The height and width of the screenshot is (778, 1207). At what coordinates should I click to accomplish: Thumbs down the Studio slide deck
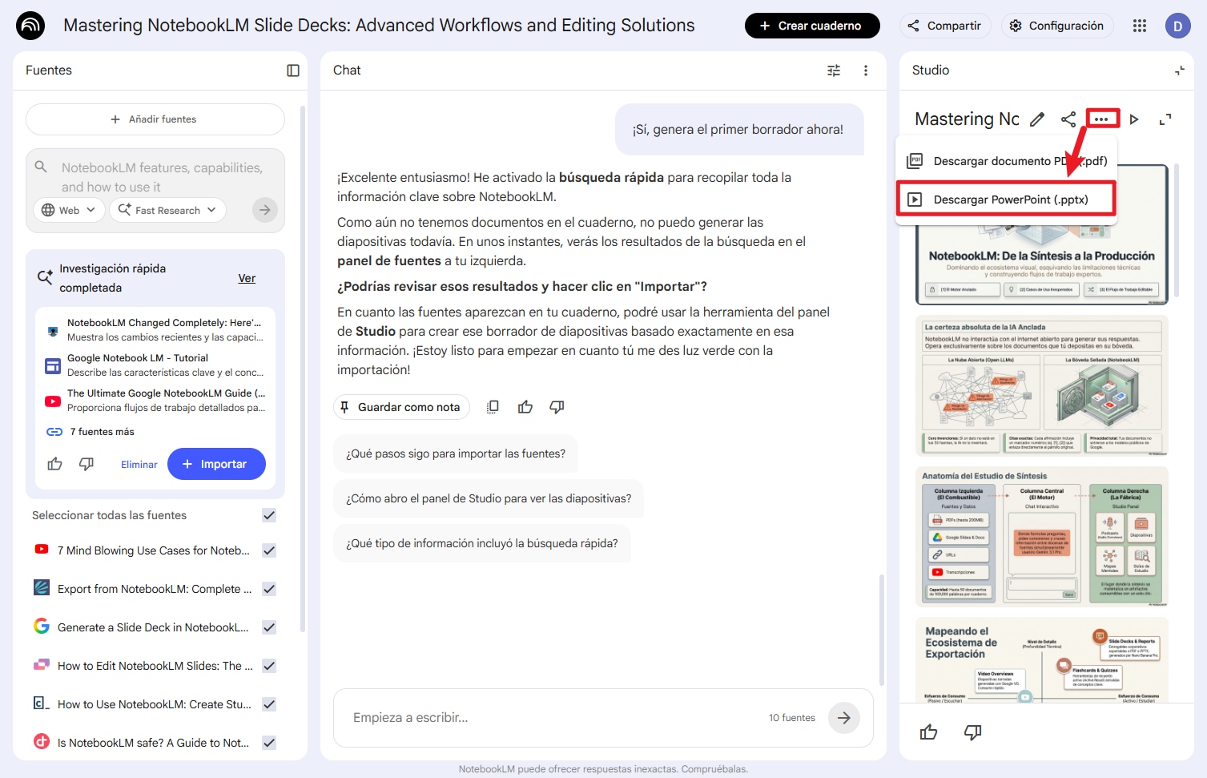click(x=973, y=732)
